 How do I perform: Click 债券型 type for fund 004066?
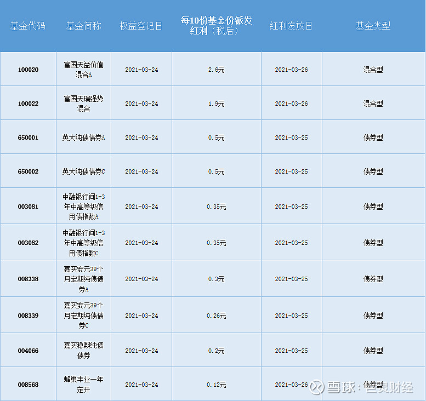(373, 351)
